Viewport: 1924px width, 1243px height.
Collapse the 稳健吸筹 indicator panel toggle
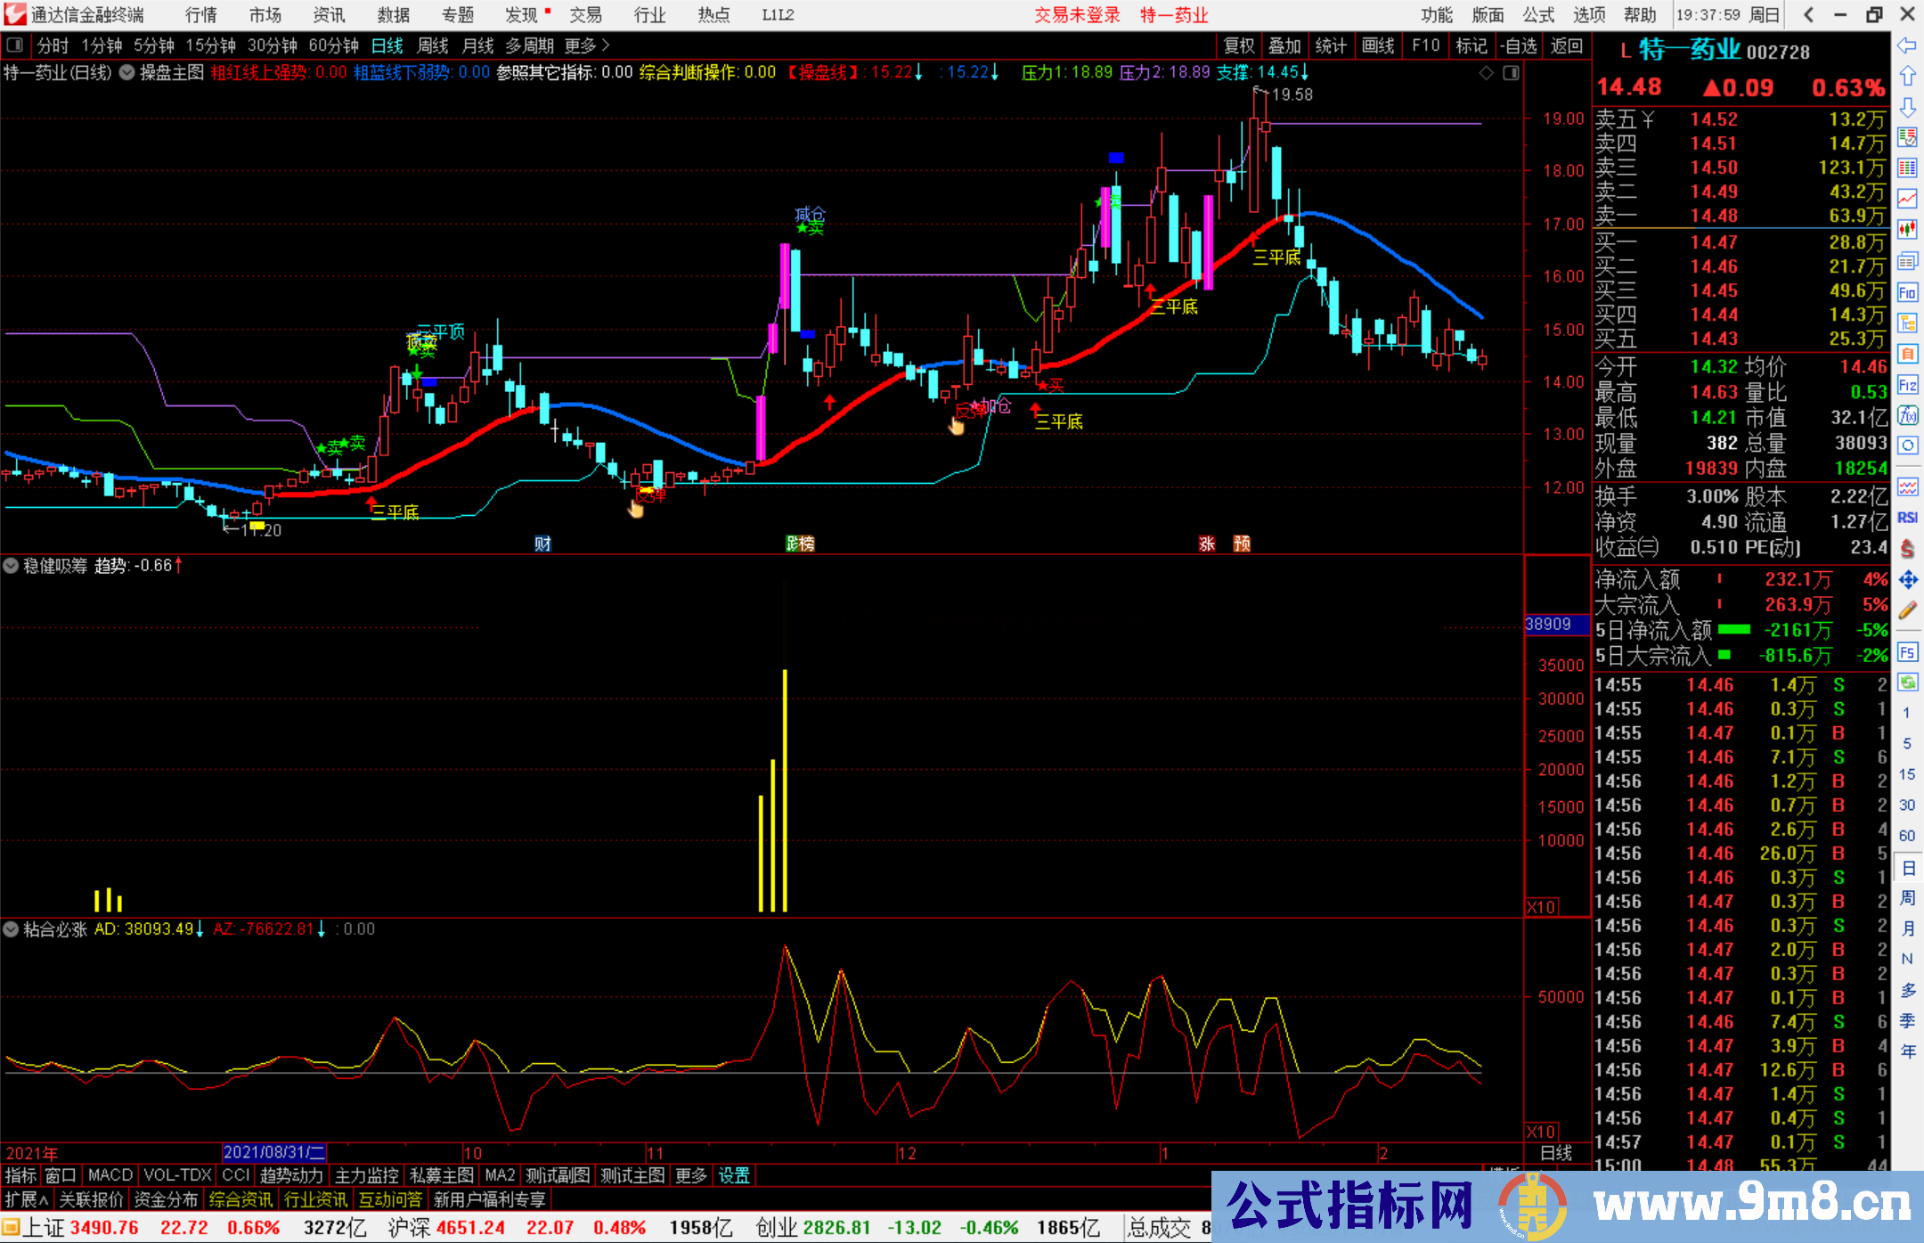click(x=12, y=566)
